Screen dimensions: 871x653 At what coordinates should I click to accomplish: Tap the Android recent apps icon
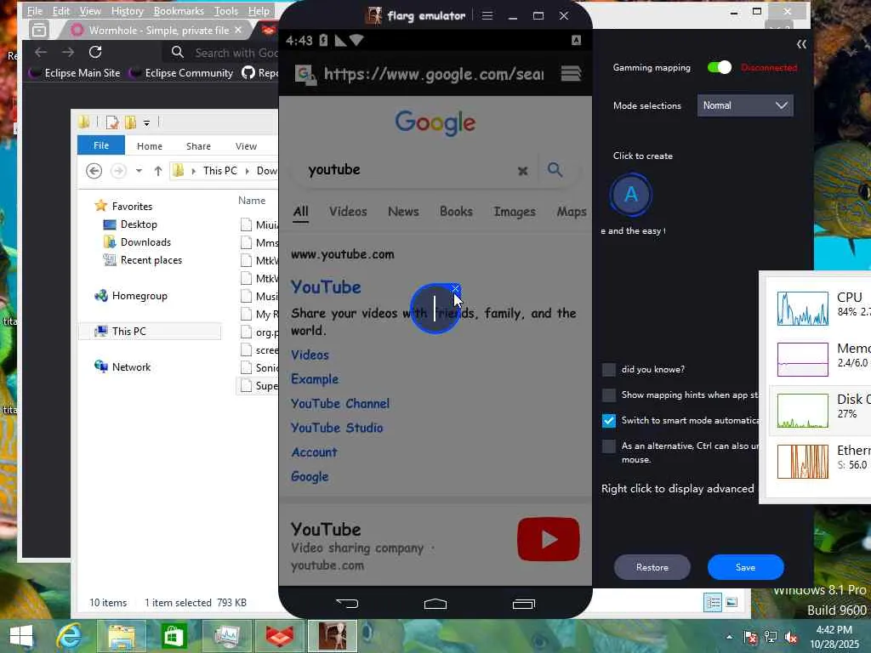(x=523, y=604)
